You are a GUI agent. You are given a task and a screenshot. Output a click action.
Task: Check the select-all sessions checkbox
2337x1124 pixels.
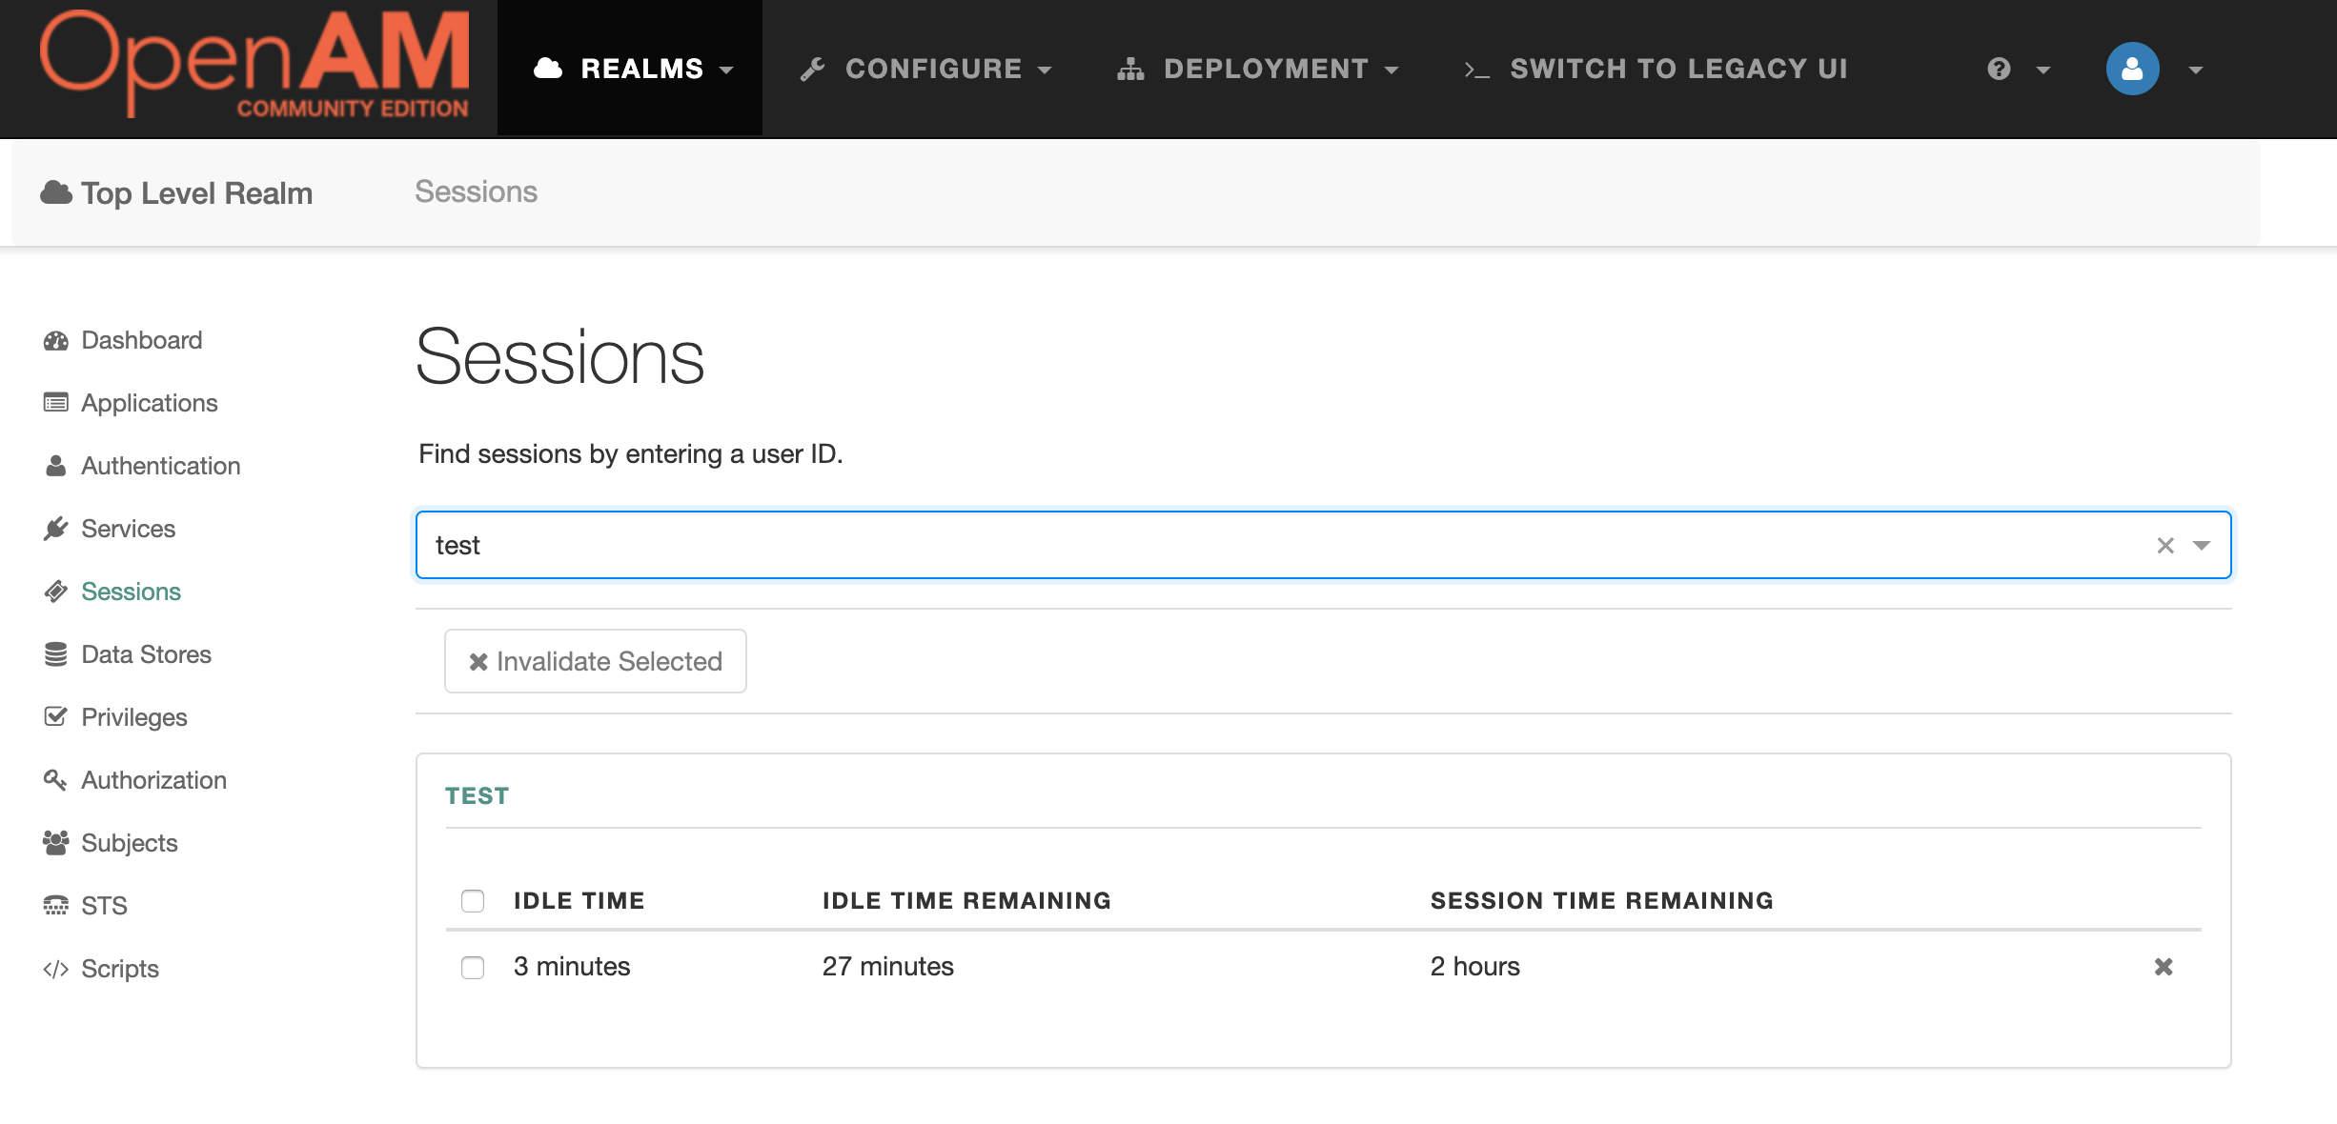point(473,900)
